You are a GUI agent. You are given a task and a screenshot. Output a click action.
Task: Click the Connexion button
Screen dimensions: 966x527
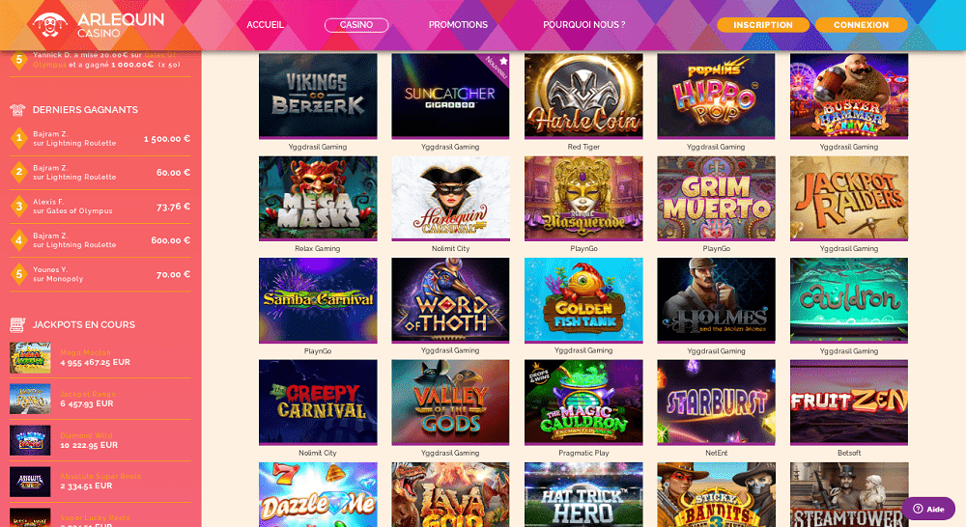click(x=861, y=25)
